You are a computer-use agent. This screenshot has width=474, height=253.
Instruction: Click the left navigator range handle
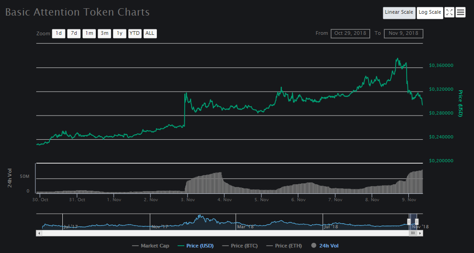pyautogui.click(x=409, y=222)
